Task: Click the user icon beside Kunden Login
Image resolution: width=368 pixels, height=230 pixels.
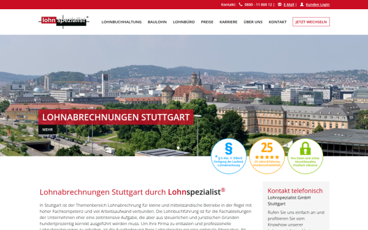Action: [302, 4]
